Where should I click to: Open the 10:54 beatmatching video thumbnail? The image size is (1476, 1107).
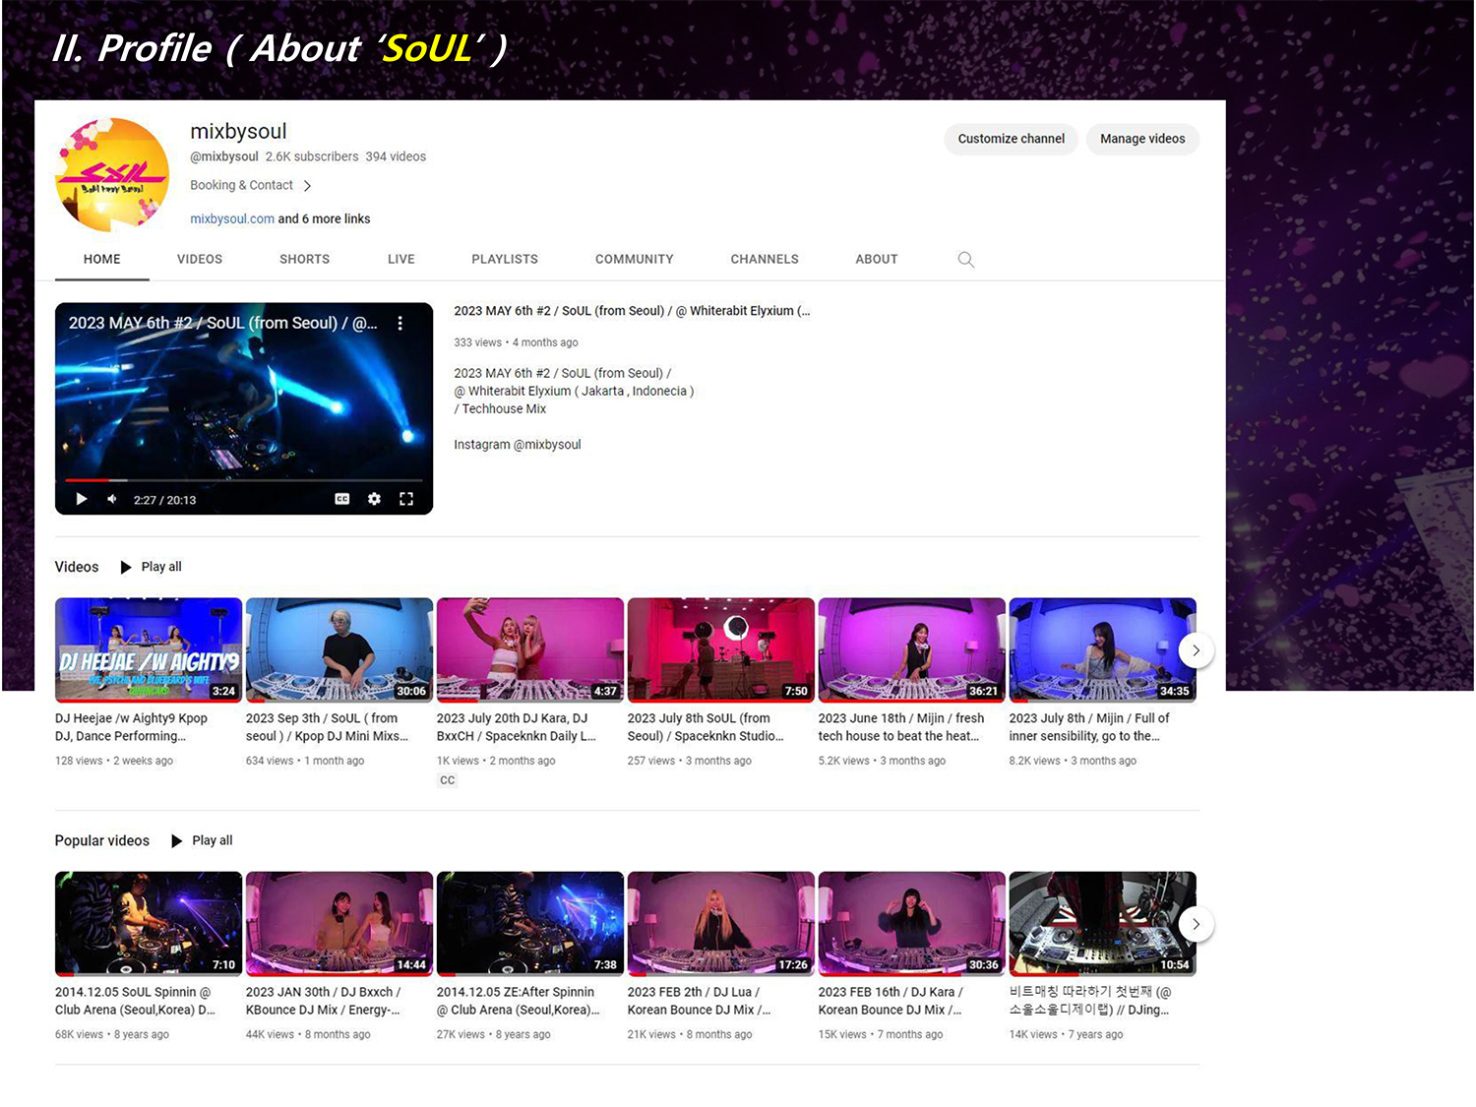1103,923
